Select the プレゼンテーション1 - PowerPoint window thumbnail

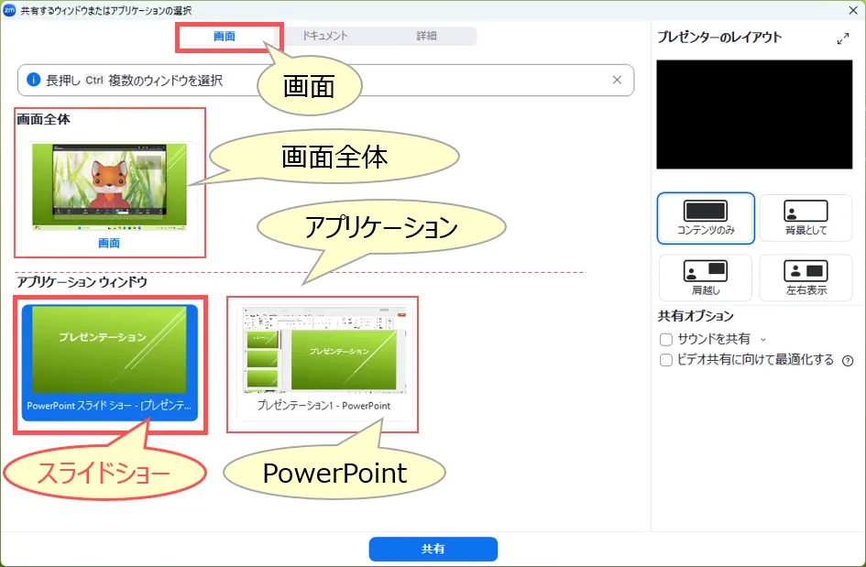point(323,362)
